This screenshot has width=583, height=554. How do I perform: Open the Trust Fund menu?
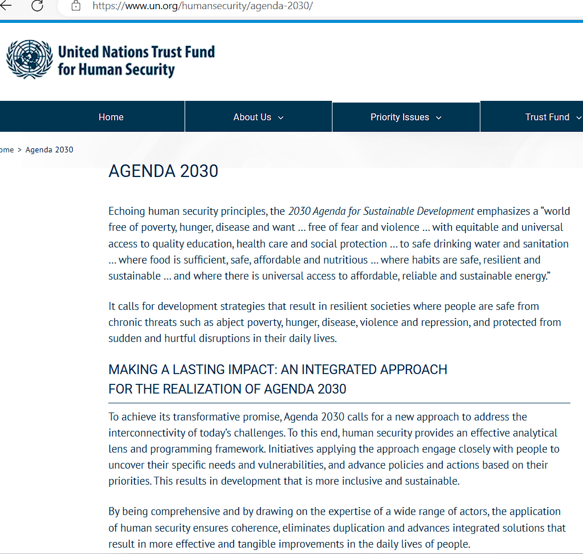(x=547, y=117)
